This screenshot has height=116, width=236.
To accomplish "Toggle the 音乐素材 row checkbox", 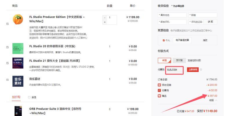I will tap(7, 80).
